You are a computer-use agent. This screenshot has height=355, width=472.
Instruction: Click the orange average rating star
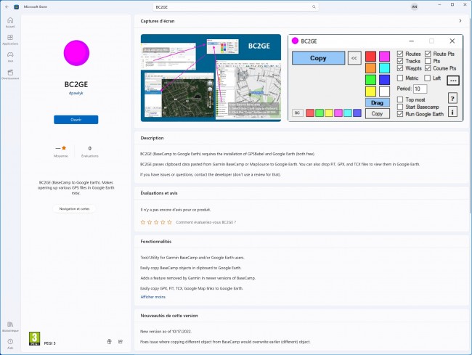coord(64,148)
